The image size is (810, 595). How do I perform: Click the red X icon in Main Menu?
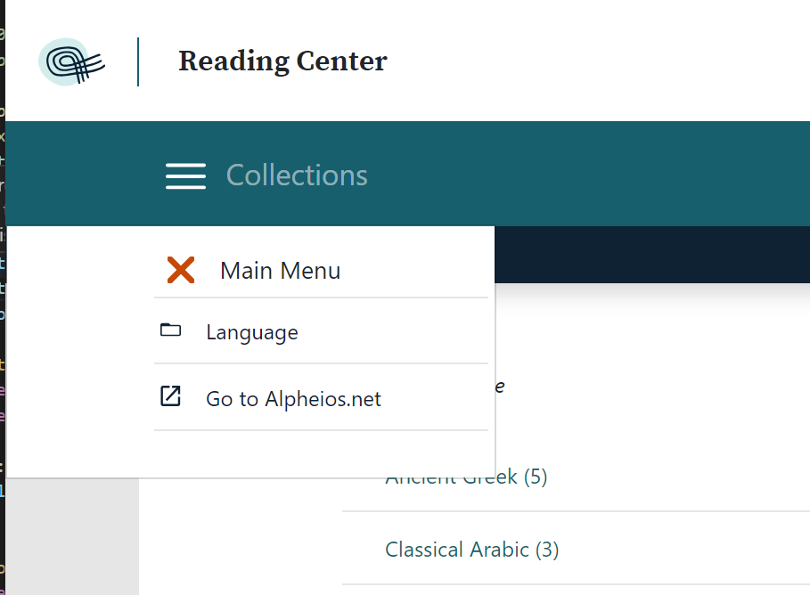179,270
